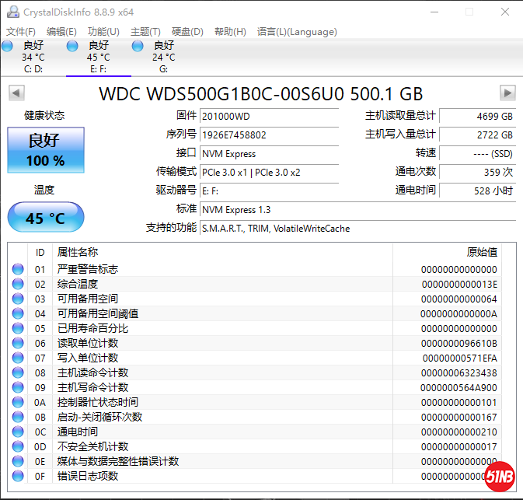Click the serial number field 1926E7458802
This screenshot has height=500, width=523.
tap(269, 135)
